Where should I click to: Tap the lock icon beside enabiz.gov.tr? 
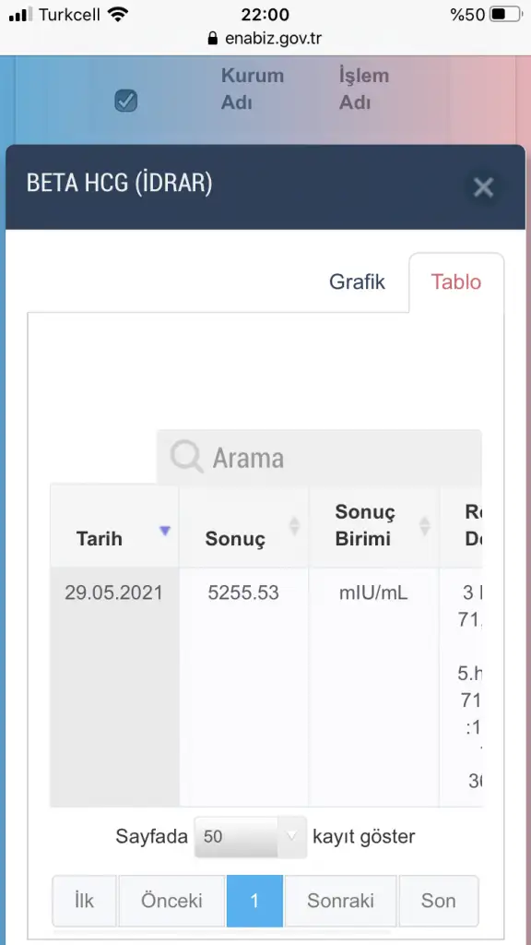click(x=212, y=39)
